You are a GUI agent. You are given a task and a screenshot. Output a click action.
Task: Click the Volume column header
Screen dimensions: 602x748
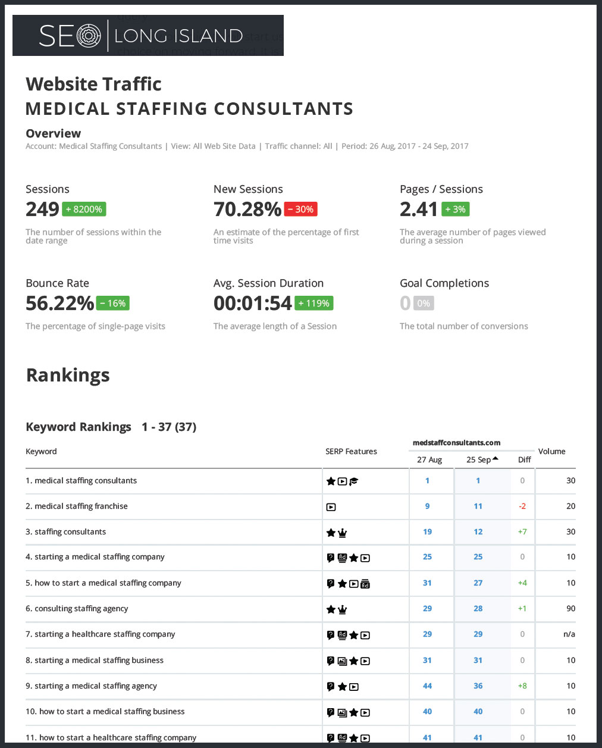point(552,452)
